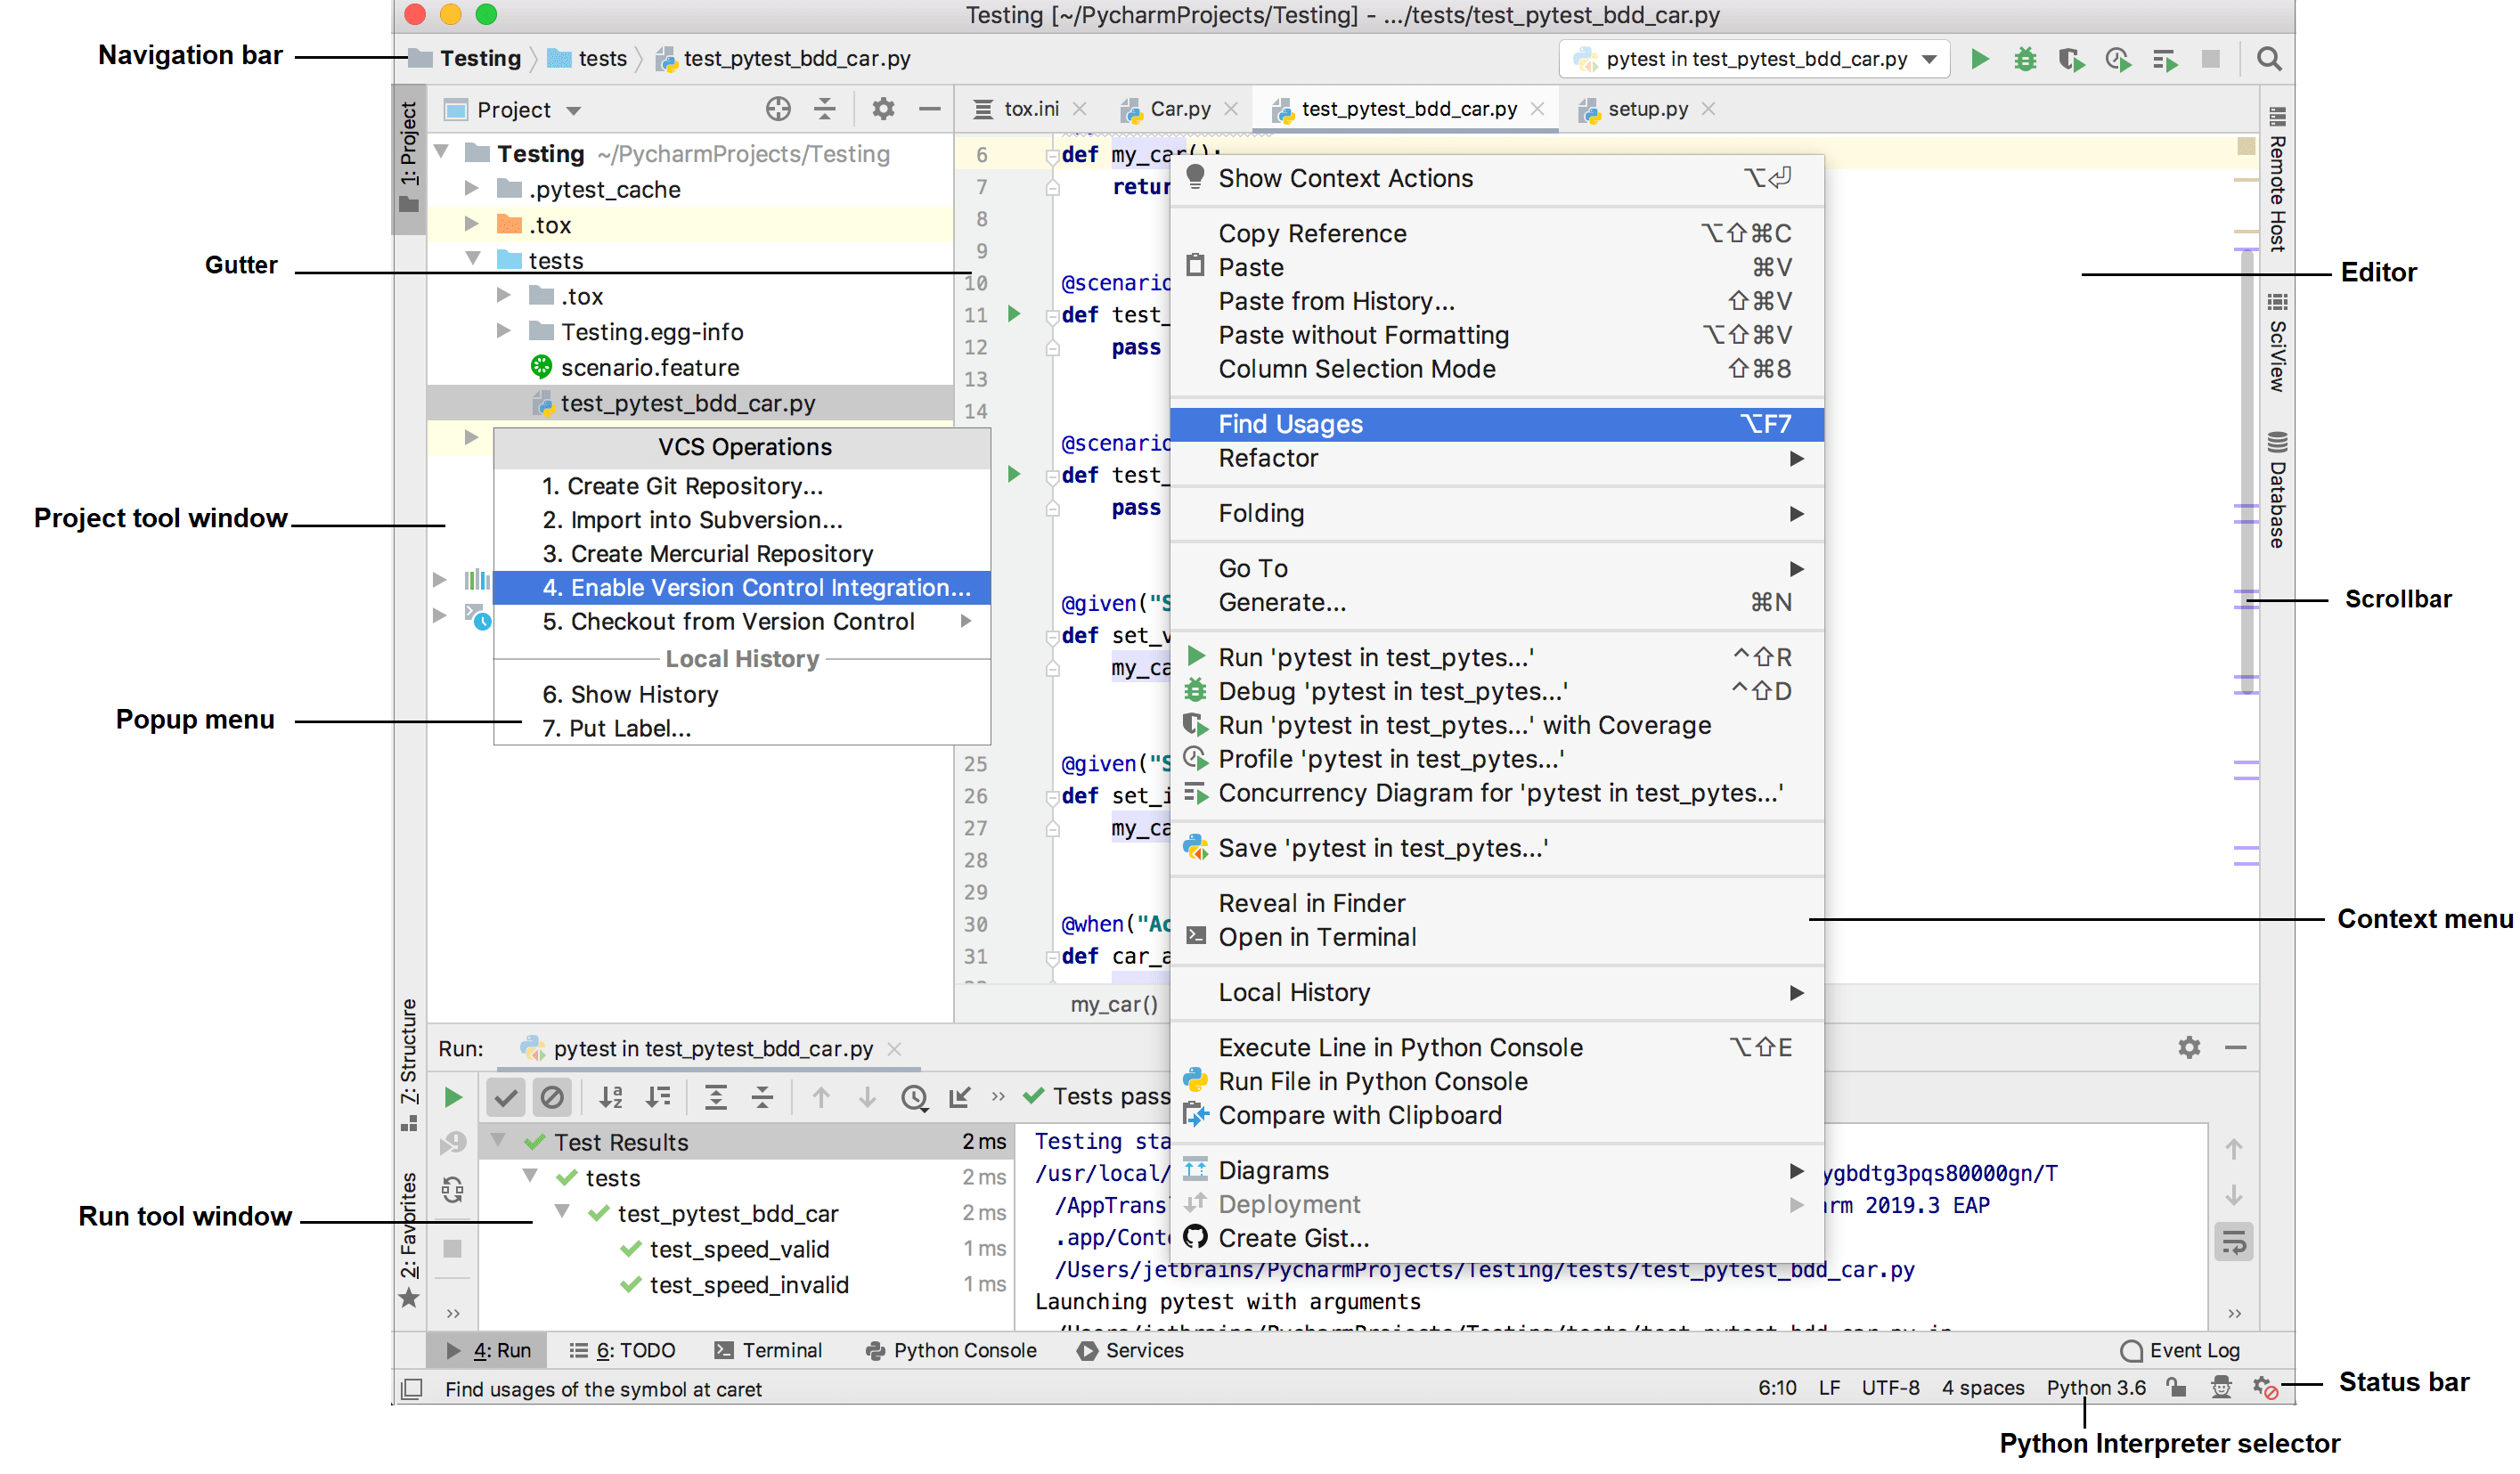Switch to the Car.py editor tab
This screenshot has width=2520, height=1474.
1180,108
